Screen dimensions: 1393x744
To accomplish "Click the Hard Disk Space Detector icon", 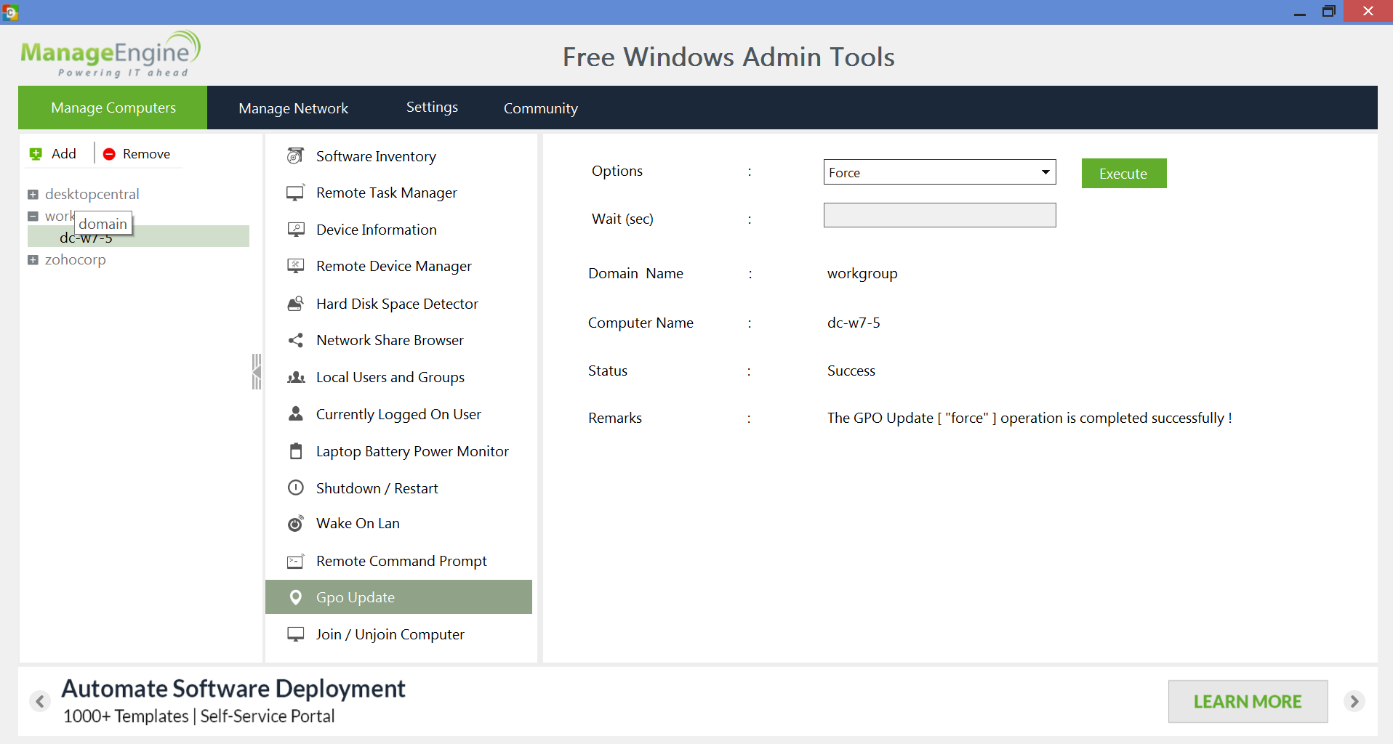I will tap(295, 304).
